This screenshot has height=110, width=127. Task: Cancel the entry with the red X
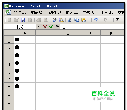(x=45, y=27)
